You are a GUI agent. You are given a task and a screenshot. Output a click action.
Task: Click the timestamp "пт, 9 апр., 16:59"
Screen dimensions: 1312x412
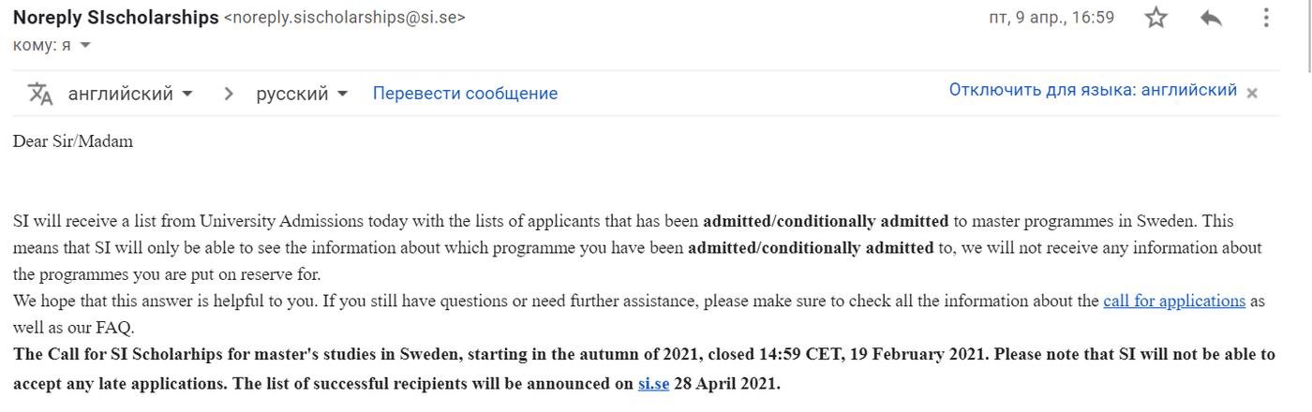(x=1051, y=17)
